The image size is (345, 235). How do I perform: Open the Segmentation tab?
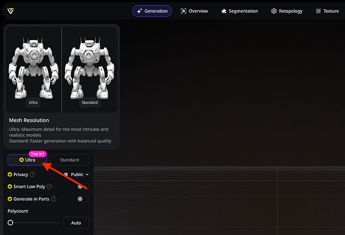coord(240,11)
